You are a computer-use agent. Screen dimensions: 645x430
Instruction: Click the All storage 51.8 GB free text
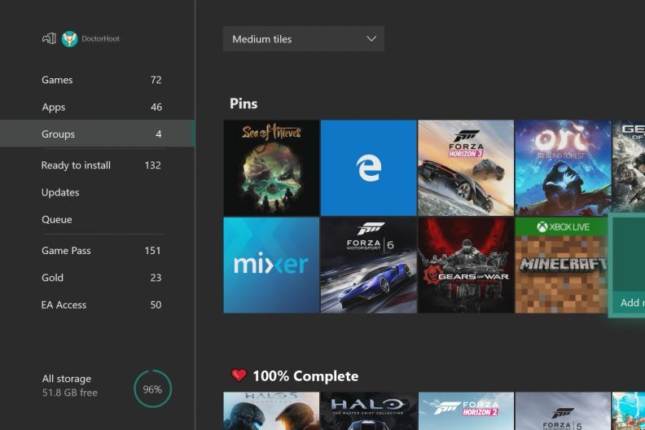[69, 385]
